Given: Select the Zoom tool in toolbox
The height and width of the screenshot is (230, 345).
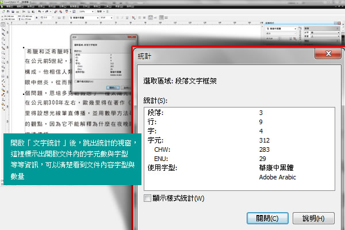Looking at the screenshot, I should tap(3, 39).
